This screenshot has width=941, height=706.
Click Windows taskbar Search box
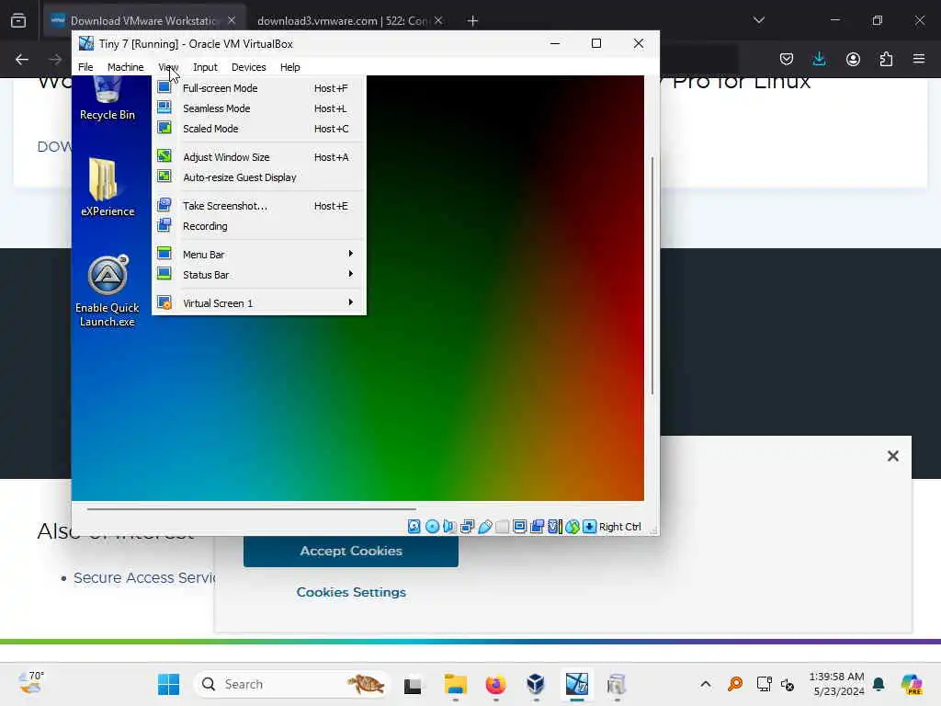pyautogui.click(x=291, y=684)
